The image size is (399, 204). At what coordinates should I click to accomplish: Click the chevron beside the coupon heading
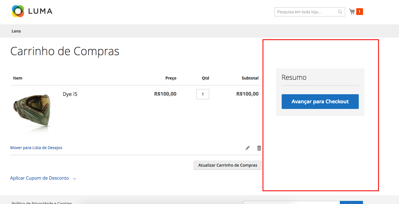click(75, 179)
